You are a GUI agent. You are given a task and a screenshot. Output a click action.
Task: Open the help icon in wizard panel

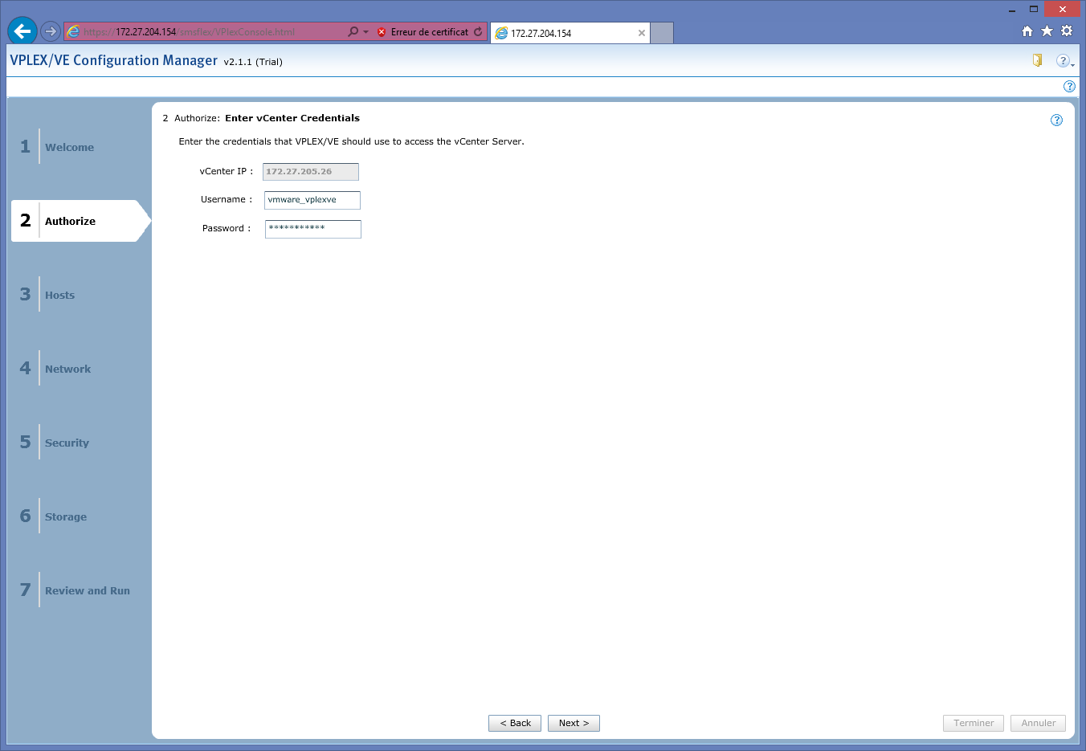tap(1056, 120)
